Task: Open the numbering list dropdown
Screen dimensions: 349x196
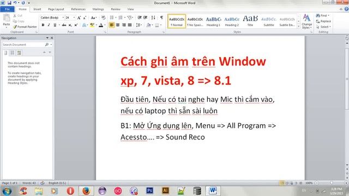Action: (x=125, y=17)
